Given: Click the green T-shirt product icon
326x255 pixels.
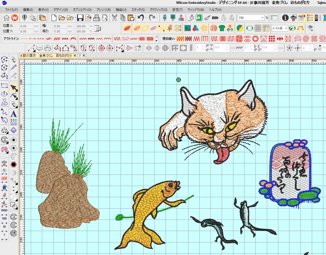Looking at the screenshot, I should click(x=222, y=28).
